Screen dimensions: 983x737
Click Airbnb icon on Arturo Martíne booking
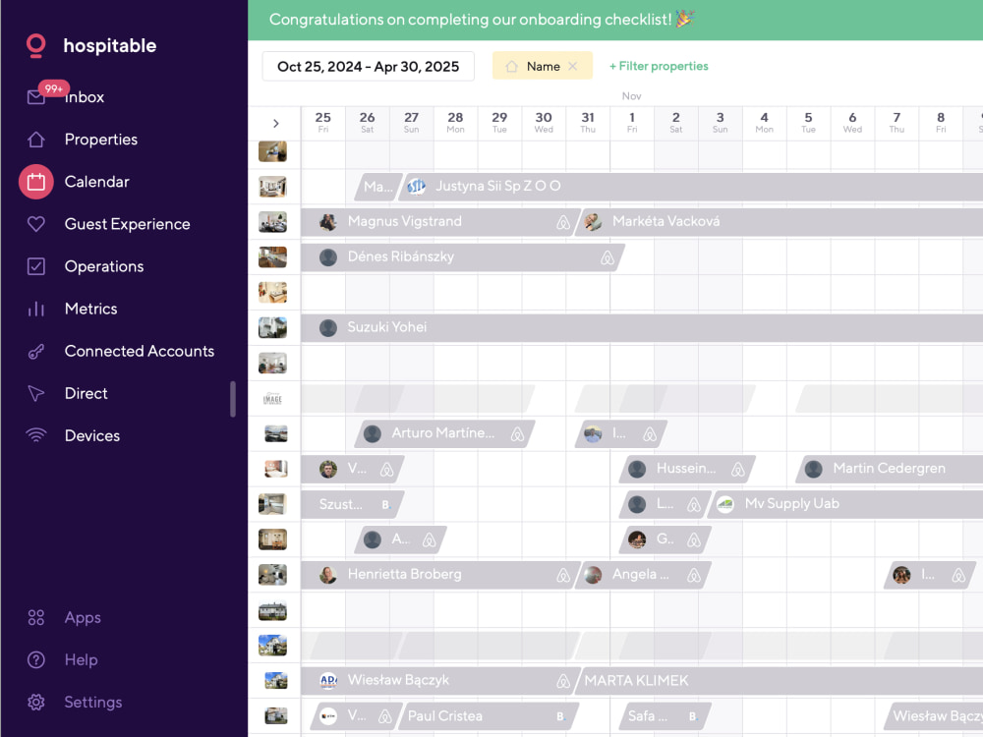517,433
